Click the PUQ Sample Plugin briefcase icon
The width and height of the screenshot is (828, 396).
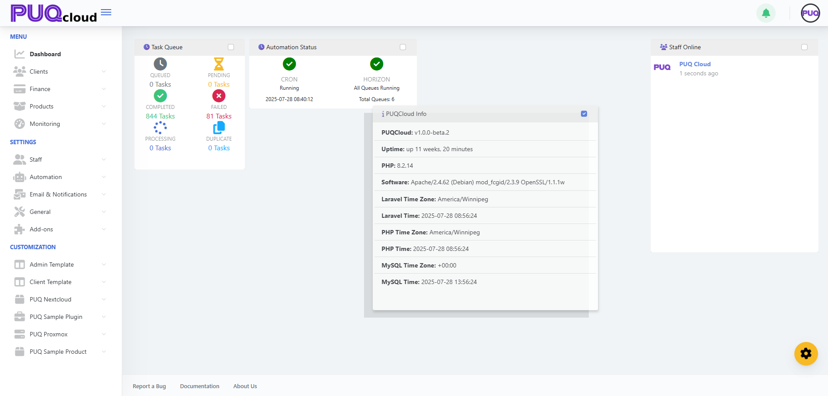(20, 317)
